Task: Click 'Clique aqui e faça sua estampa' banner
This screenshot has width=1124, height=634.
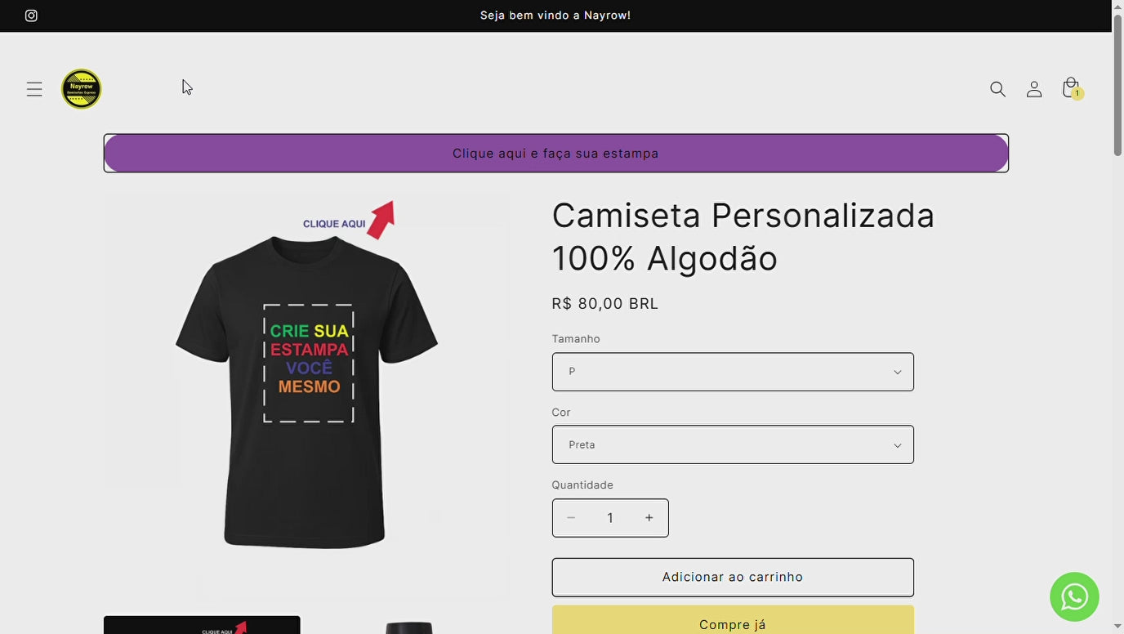Action: pos(555,154)
